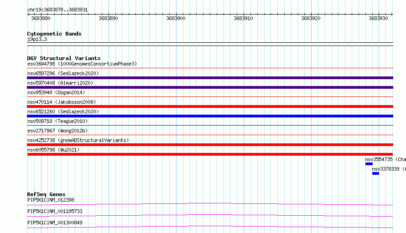
Task: Click ruler position 3683920
Action: coord(311,18)
